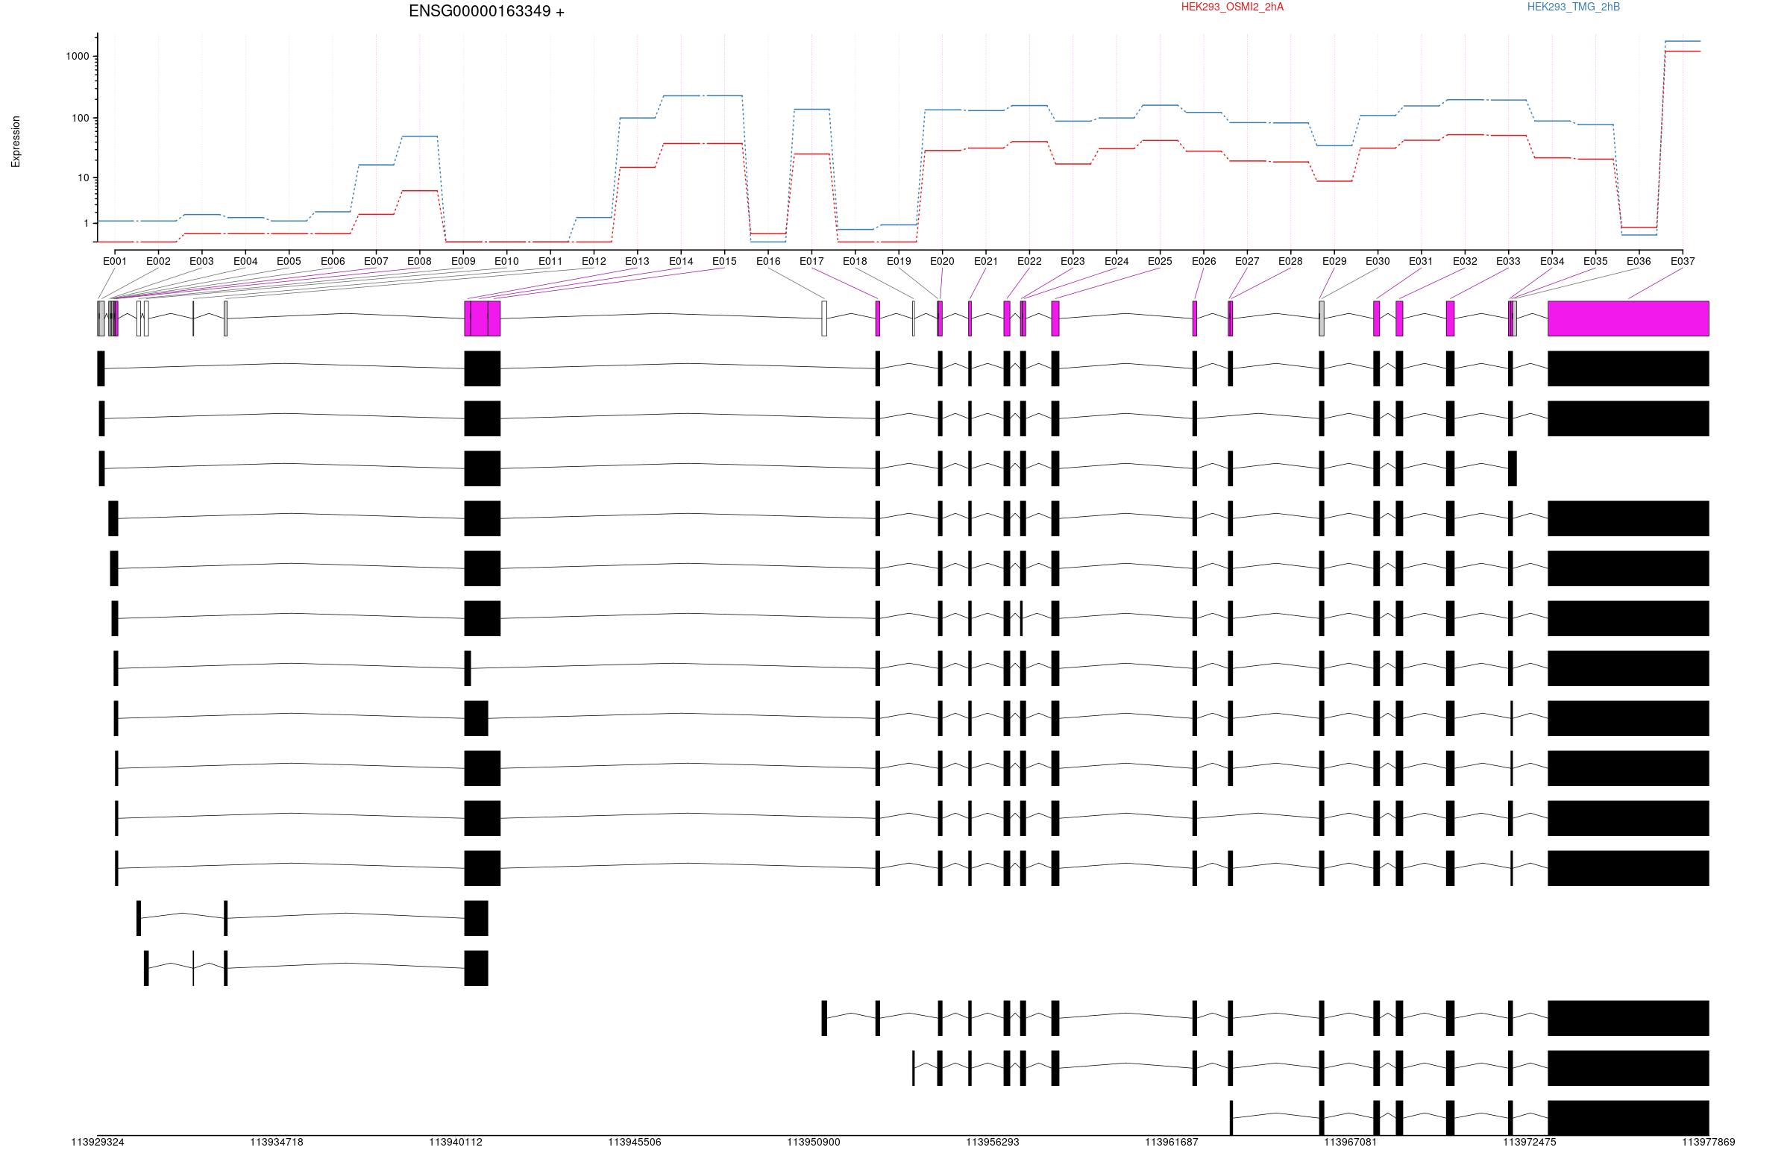Image resolution: width=1790 pixels, height=1156 pixels.
Task: Click the 100 y-axis tick label
Action: tap(81, 118)
